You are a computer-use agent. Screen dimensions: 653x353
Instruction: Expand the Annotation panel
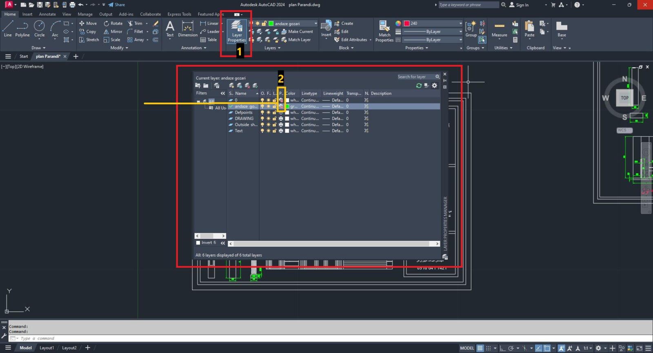point(194,48)
